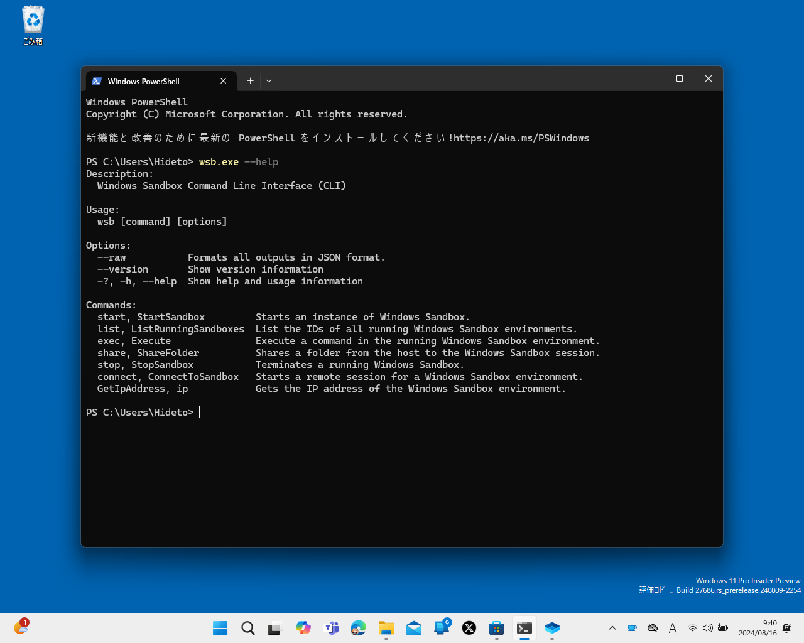Click the last PS C:\Users\Hideto> prompt

click(x=140, y=413)
